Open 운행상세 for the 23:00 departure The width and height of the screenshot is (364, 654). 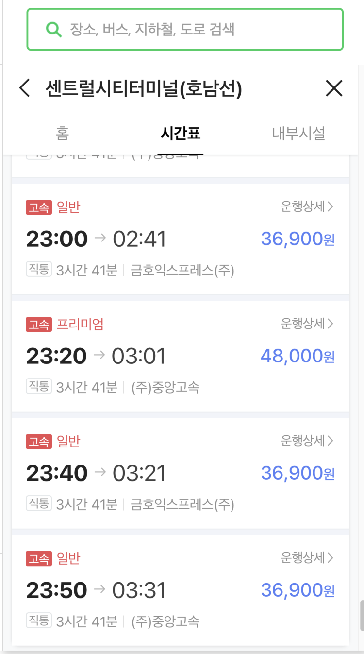(307, 207)
